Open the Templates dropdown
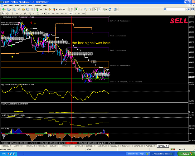The height and width of the screenshot is (156, 195). 116,9
